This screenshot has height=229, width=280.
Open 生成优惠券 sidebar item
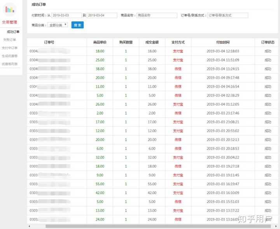(9, 56)
